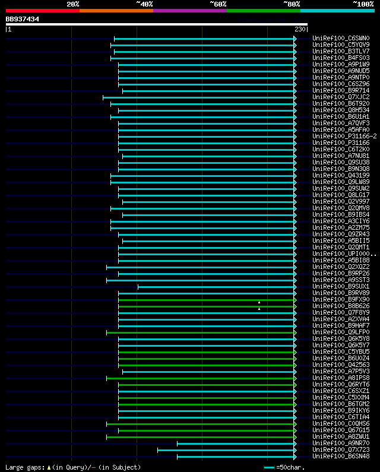Open hit UniRef100_Q2XQZ2
Viewport: 380px width, 472px height.
341,267
